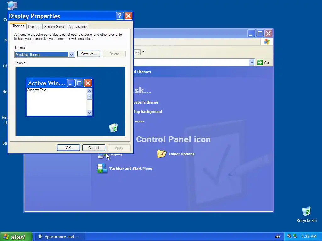Click the Display Properties help icon
The width and height of the screenshot is (322, 241).
click(120, 16)
